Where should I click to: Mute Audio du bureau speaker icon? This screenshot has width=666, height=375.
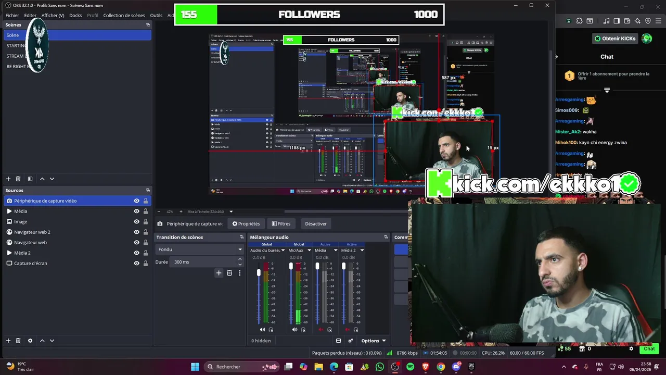click(x=262, y=329)
